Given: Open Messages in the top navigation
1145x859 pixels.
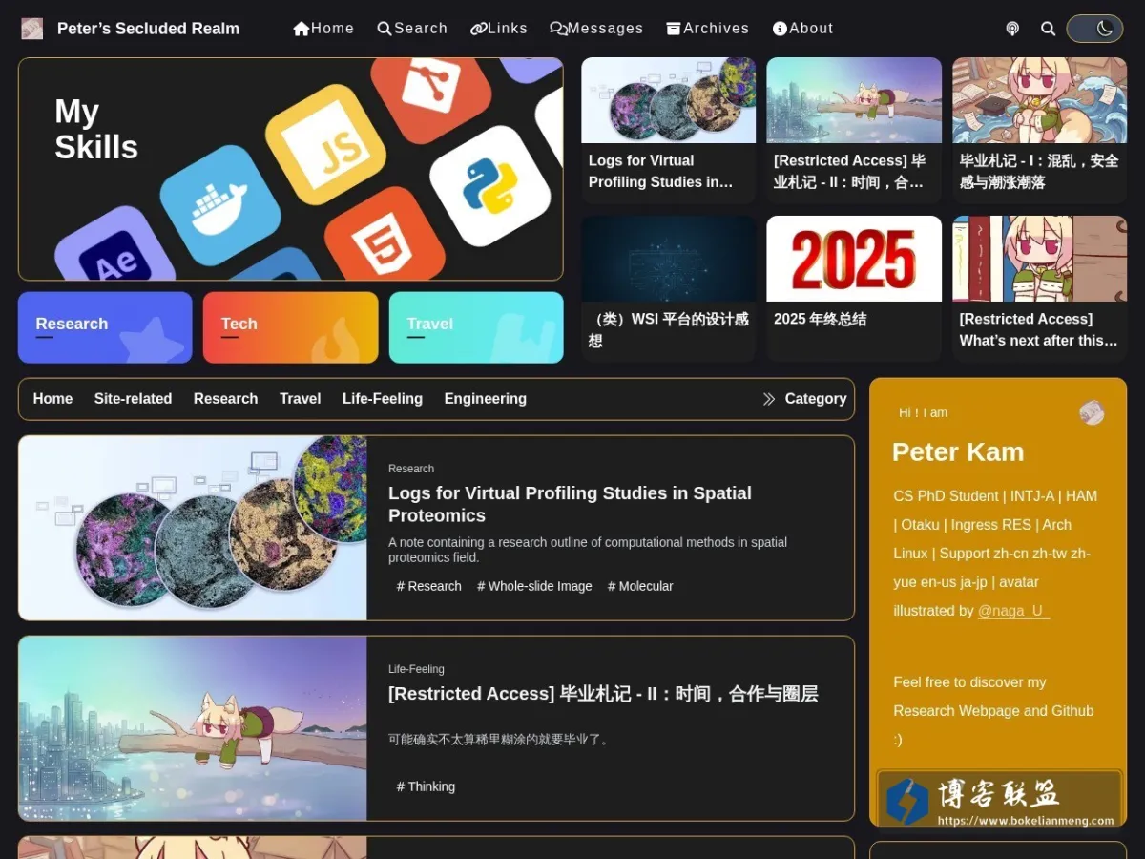Looking at the screenshot, I should 596,29.
